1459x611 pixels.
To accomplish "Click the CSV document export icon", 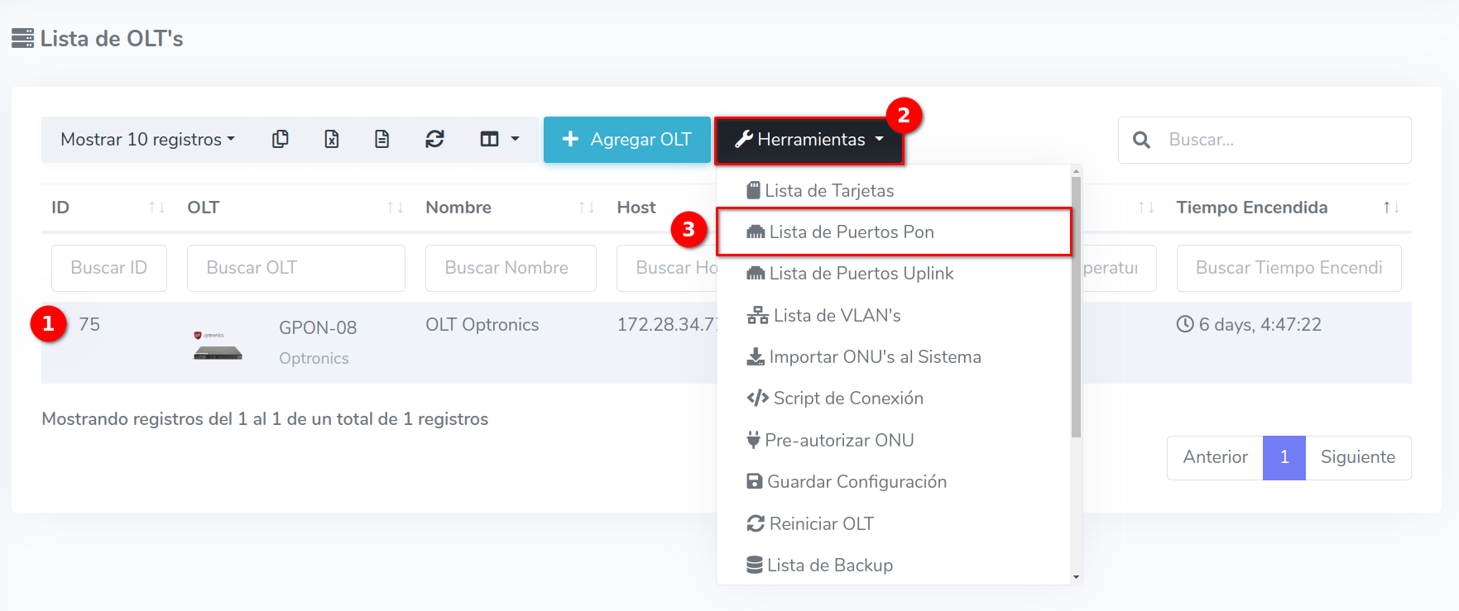I will [382, 139].
